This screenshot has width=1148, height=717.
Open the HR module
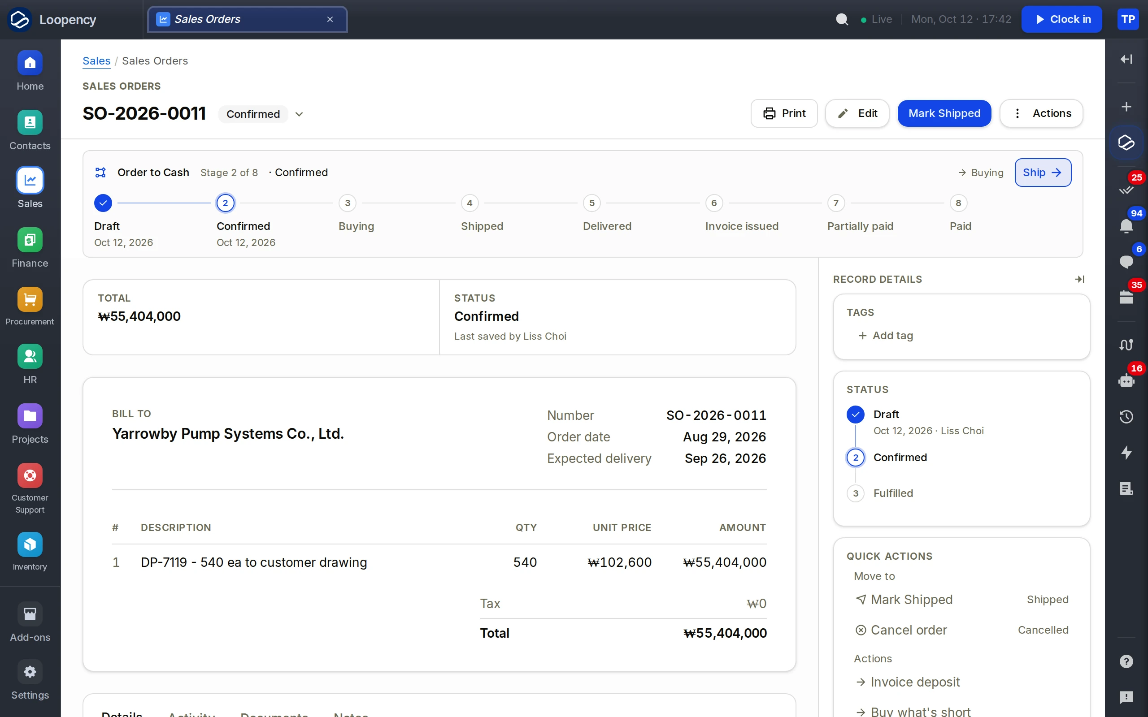pyautogui.click(x=30, y=365)
